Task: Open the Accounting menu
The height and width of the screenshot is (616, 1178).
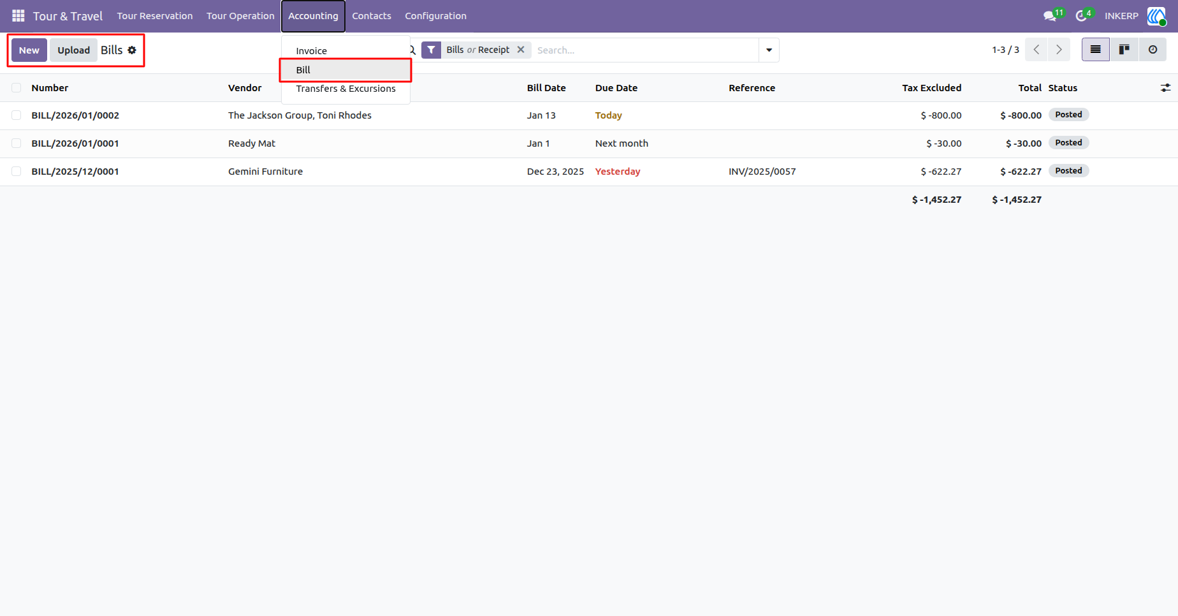Action: [x=313, y=16]
